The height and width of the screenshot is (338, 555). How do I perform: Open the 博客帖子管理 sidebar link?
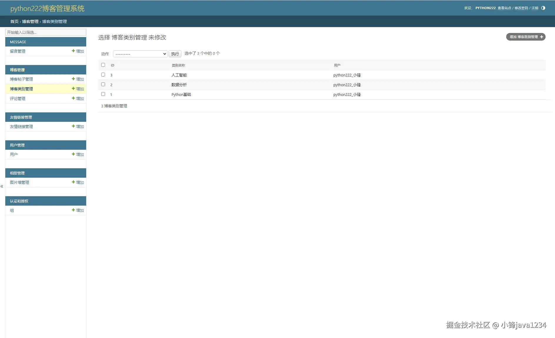click(21, 79)
